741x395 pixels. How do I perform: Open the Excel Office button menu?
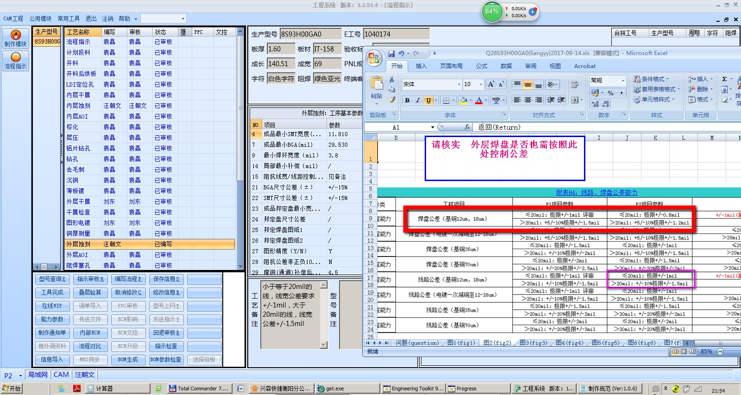pyautogui.click(x=373, y=59)
